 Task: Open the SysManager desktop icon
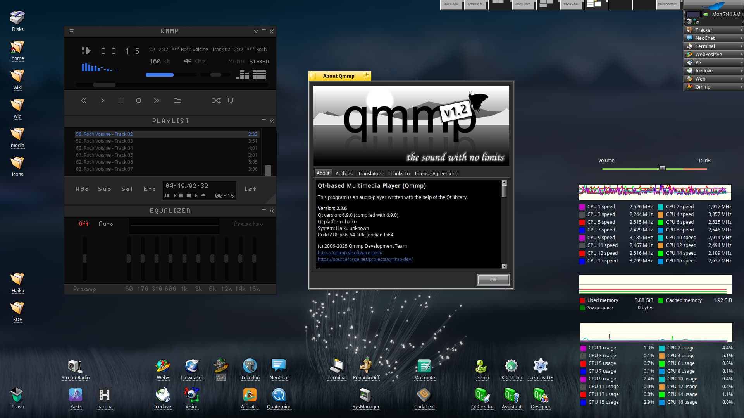366,399
